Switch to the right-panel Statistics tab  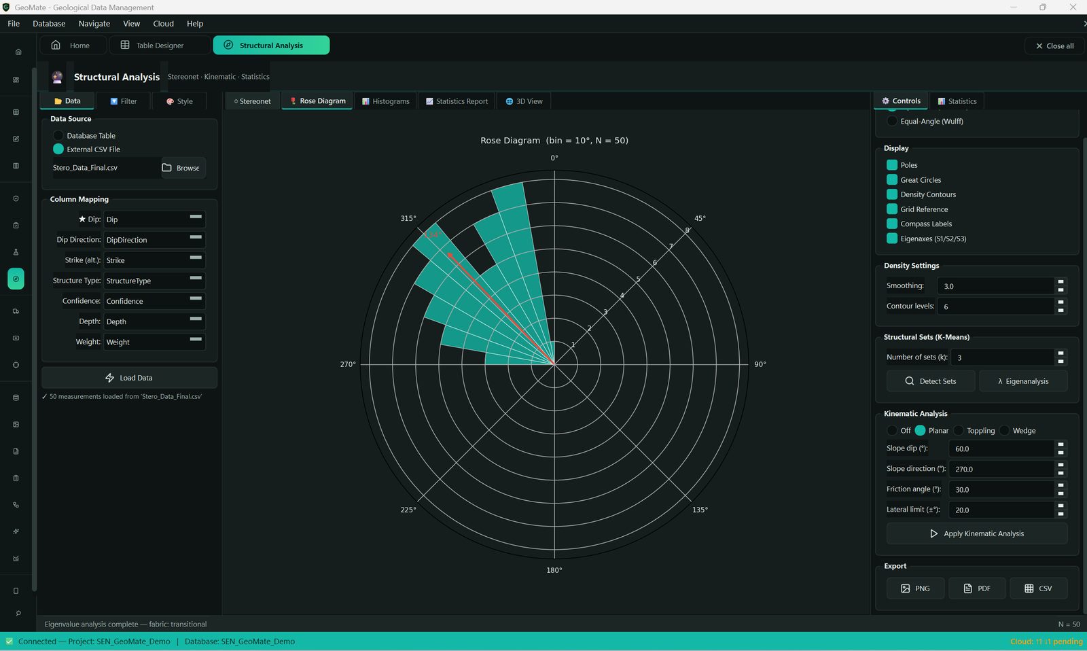(x=957, y=101)
